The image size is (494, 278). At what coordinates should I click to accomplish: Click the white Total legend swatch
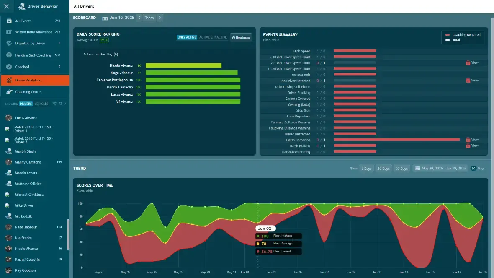[x=448, y=40]
